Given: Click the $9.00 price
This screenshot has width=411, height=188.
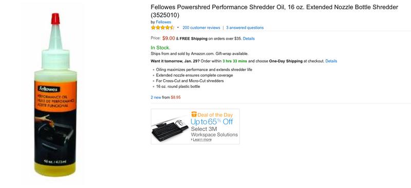Looking at the screenshot, I should coord(169,39).
